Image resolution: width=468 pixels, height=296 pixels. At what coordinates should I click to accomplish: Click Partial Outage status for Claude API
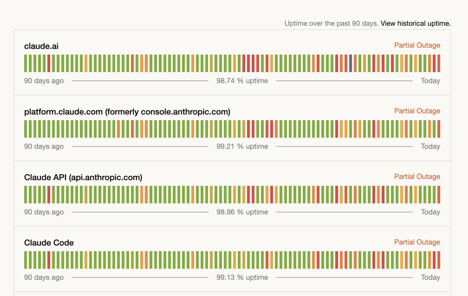click(x=417, y=176)
